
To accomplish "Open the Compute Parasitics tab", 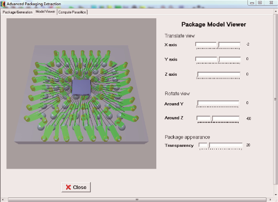I will tap(72, 12).
